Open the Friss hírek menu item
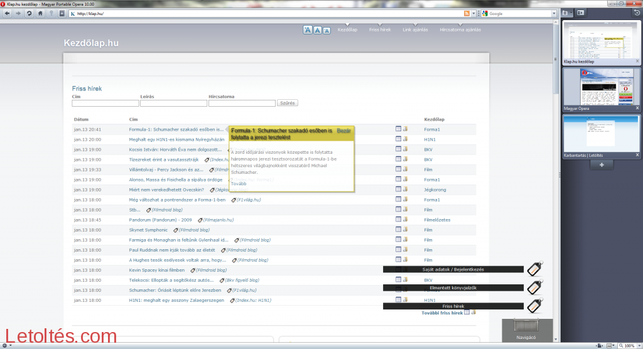This screenshot has height=349, width=643. point(380,30)
